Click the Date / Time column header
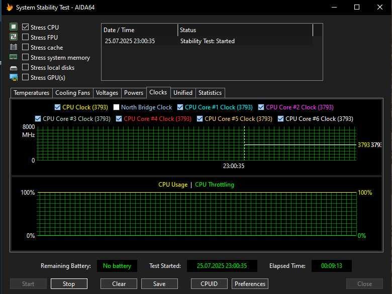Image resolution: width=392 pixels, height=294 pixels. coord(140,30)
